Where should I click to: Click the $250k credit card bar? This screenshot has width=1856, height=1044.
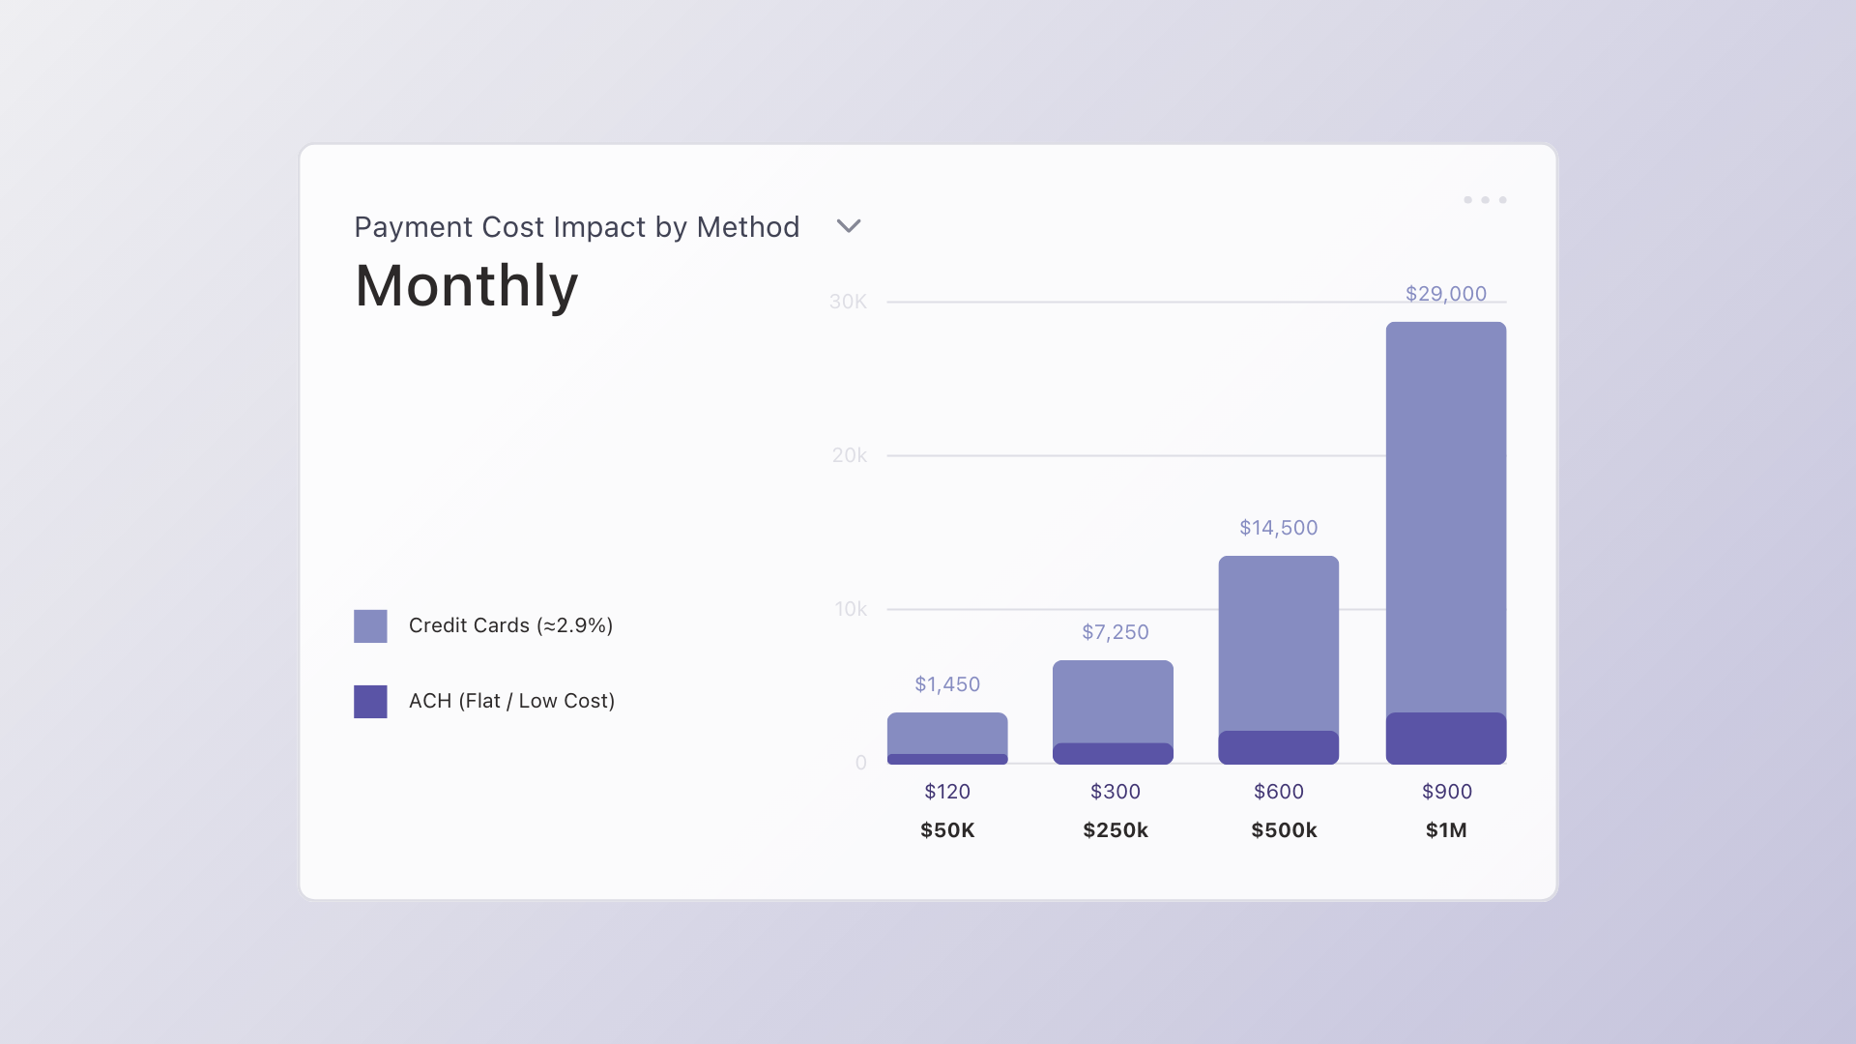click(x=1113, y=702)
